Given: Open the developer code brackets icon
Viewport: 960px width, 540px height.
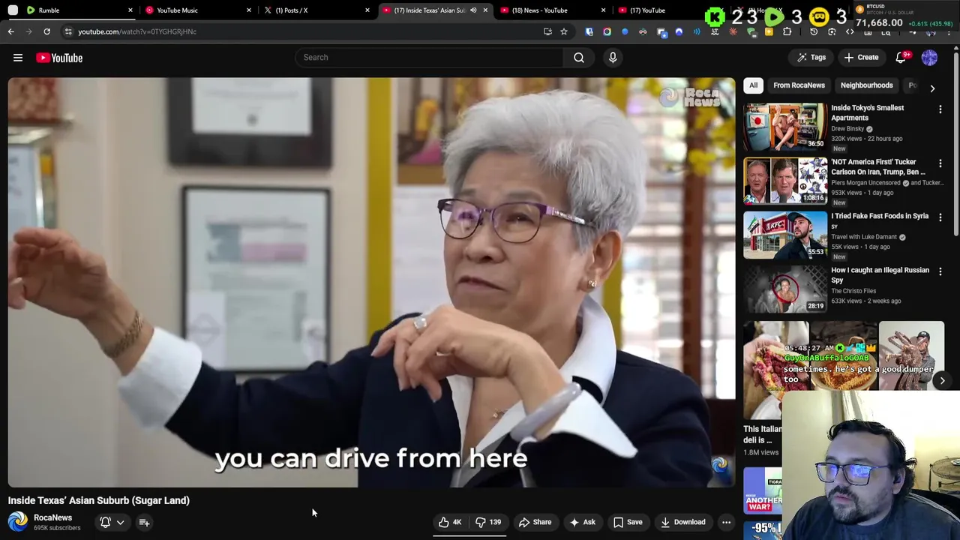Looking at the screenshot, I should 850,31.
